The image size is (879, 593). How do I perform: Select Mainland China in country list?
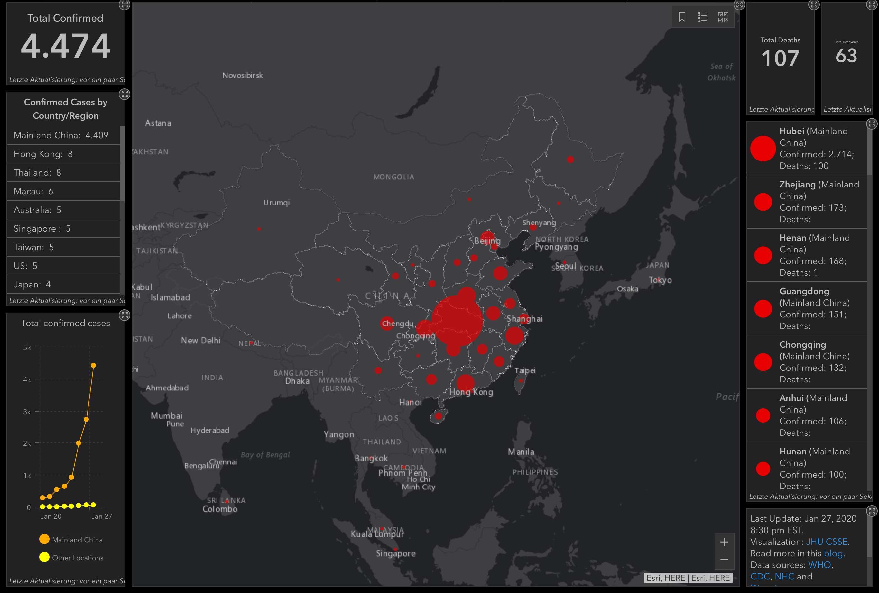coord(61,135)
